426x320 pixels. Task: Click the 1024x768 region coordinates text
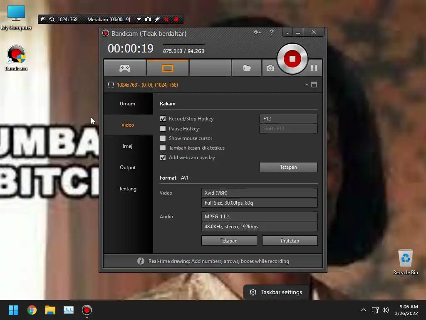tap(148, 85)
